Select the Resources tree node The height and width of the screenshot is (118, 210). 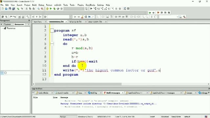[11, 28]
